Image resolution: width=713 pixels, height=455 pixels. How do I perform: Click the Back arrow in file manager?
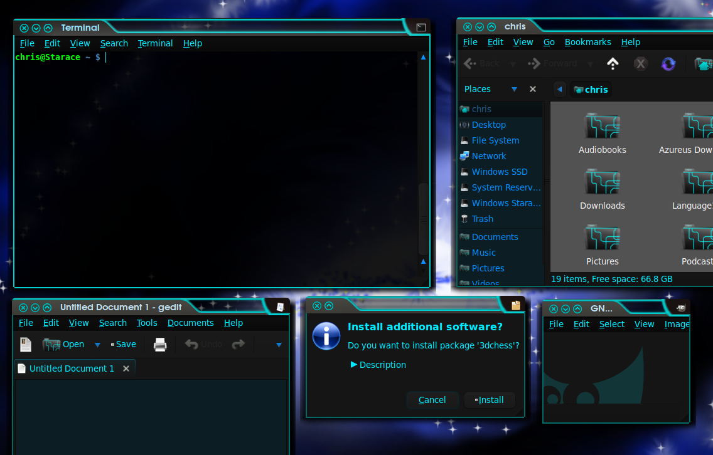click(470, 63)
